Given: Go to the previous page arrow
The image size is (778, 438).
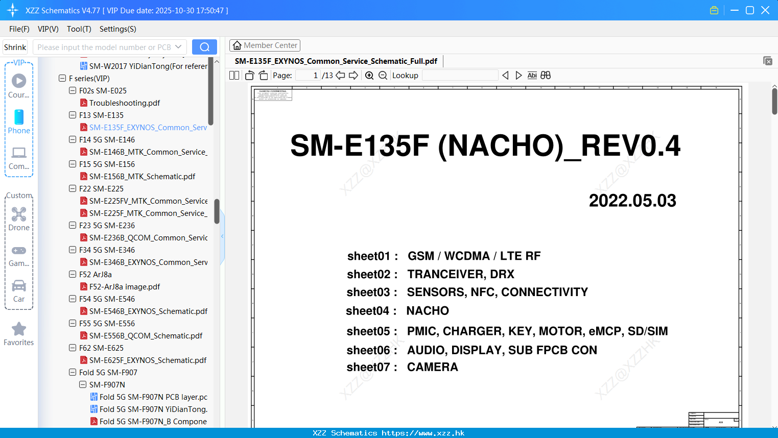Looking at the screenshot, I should (x=340, y=76).
